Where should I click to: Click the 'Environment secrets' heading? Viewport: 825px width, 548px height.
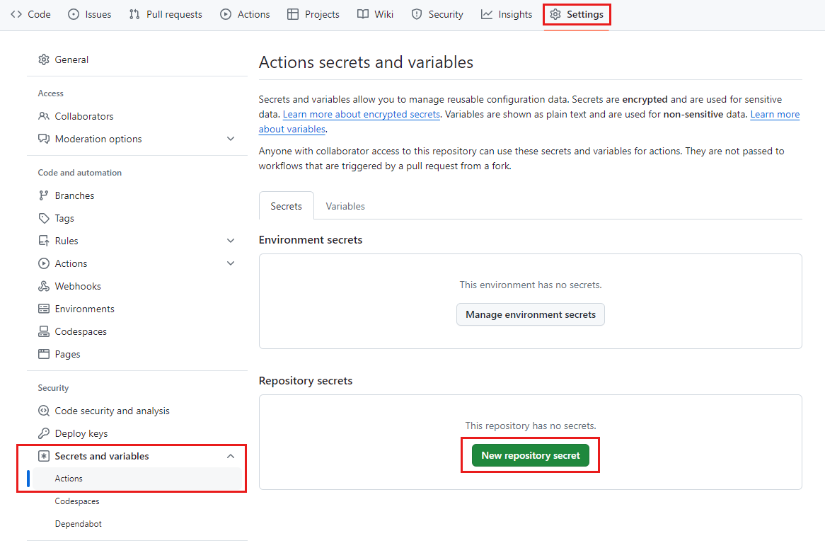tap(311, 239)
